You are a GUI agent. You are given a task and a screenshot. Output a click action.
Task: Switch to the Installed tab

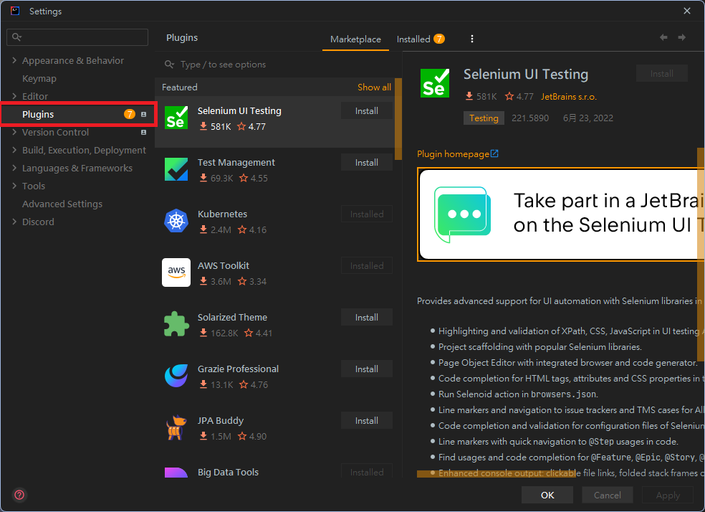414,39
